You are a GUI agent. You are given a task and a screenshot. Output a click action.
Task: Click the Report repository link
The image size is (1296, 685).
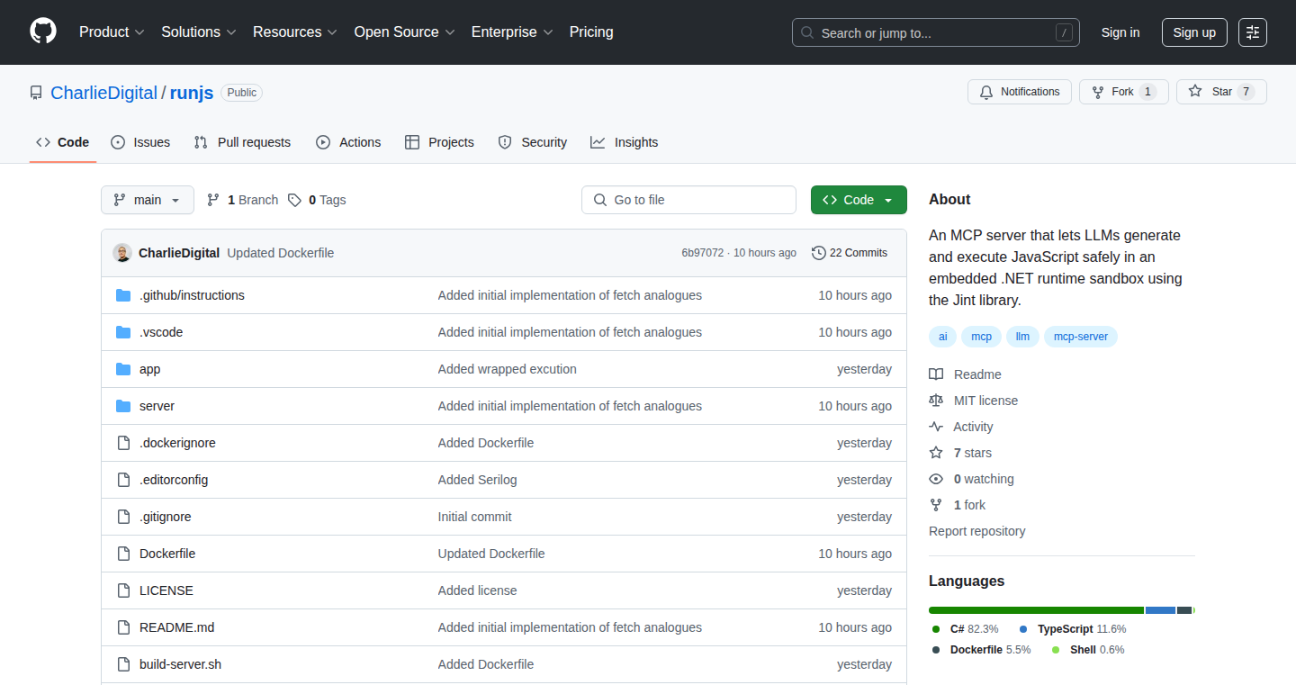(x=976, y=531)
